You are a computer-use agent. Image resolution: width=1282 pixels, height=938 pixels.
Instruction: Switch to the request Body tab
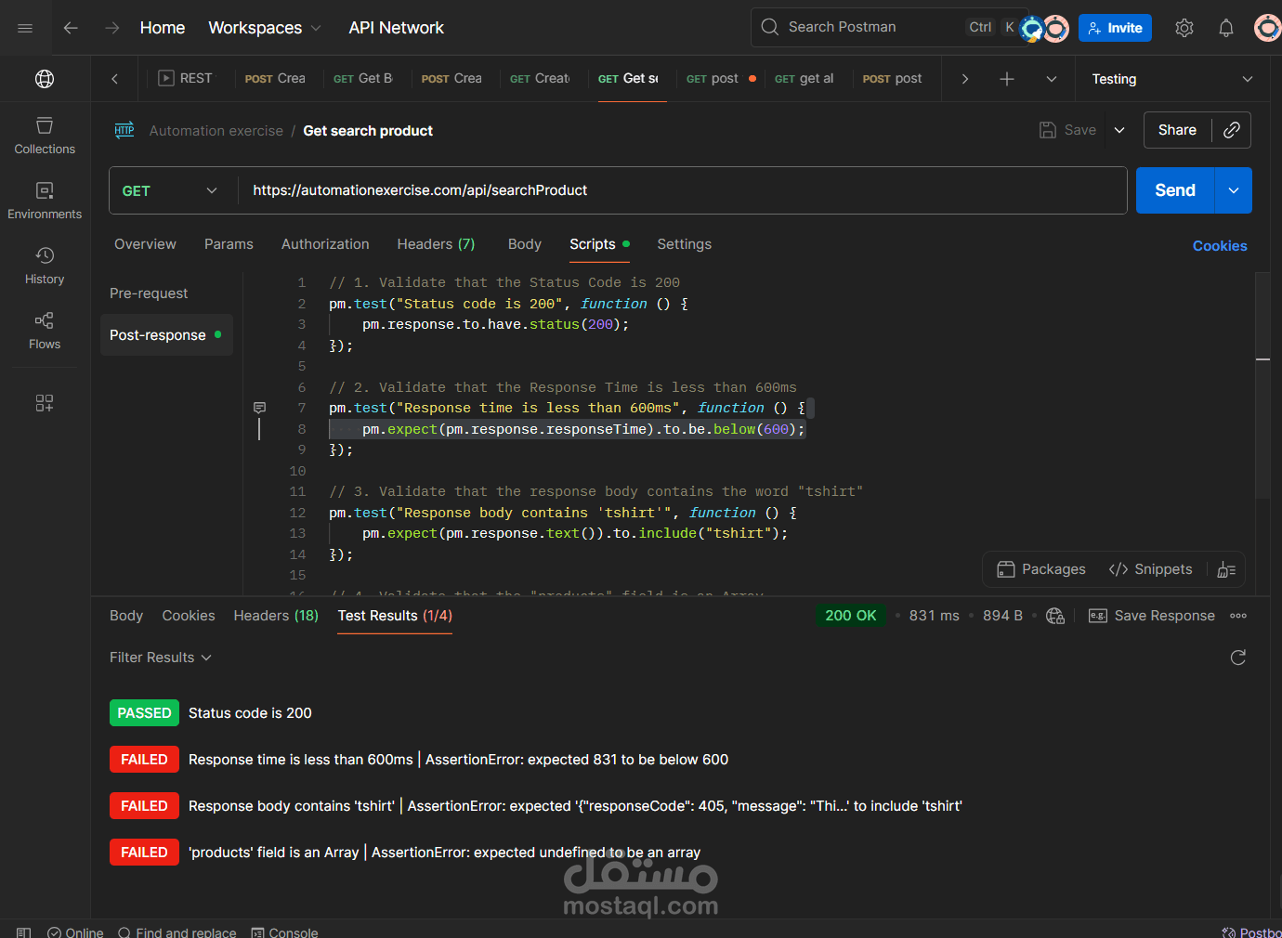(524, 244)
